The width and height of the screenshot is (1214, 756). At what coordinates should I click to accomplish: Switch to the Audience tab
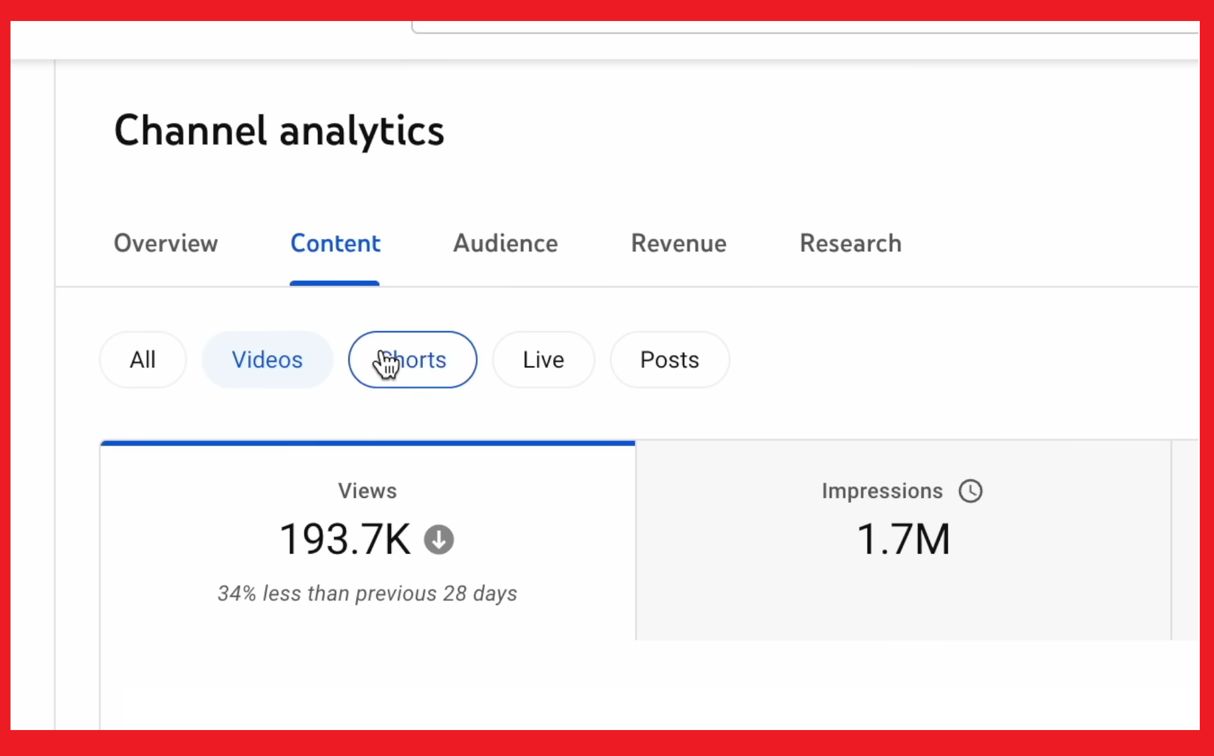[506, 243]
